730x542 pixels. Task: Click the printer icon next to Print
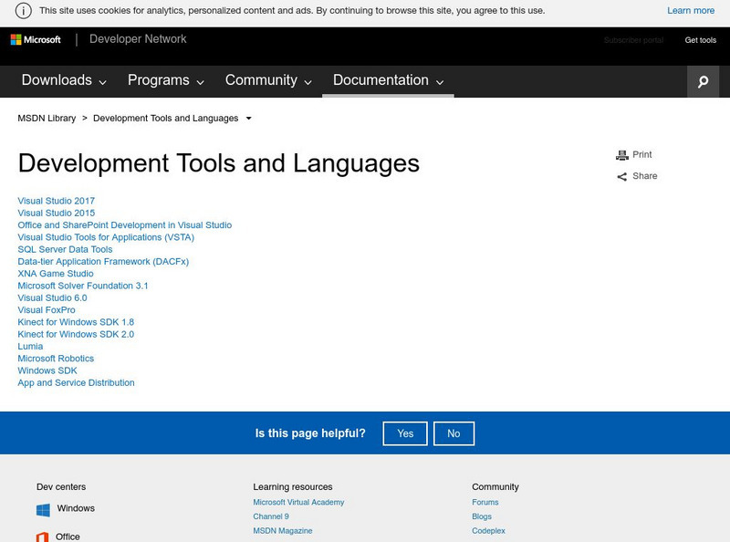(x=622, y=155)
